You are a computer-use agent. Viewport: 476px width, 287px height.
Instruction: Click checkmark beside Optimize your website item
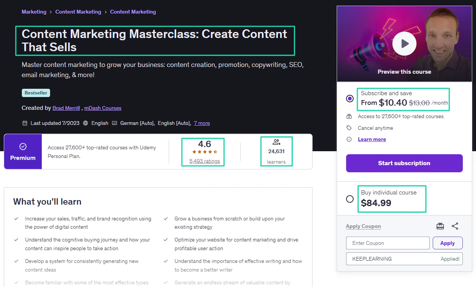coord(166,240)
